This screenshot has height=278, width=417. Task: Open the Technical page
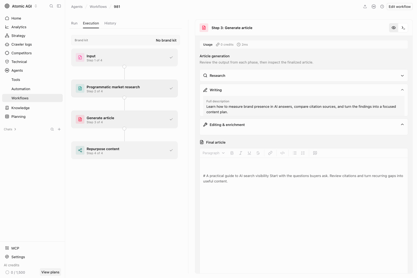click(32, 62)
